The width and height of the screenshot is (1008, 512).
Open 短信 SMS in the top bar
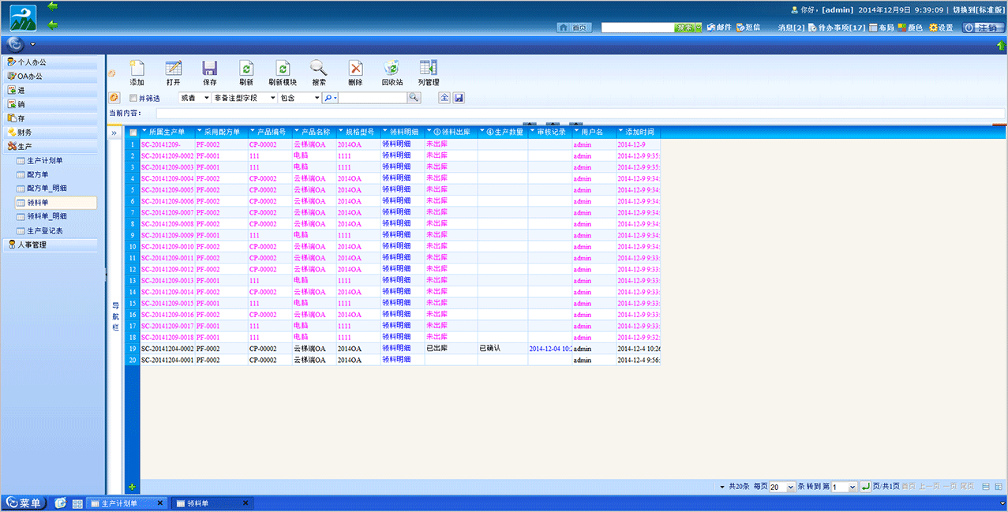748,28
